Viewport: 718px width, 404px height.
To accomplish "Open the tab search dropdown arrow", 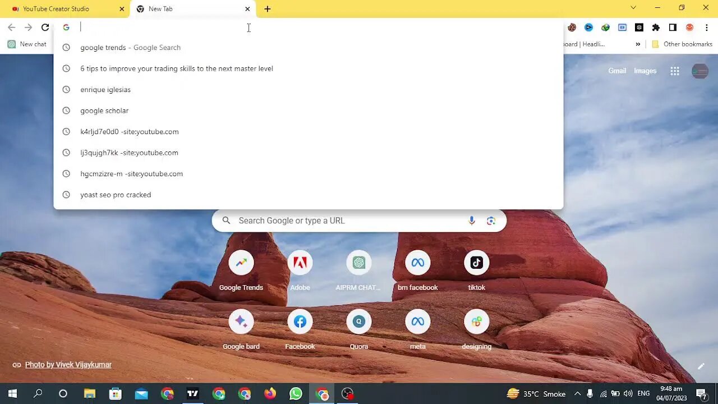I will point(633,8).
